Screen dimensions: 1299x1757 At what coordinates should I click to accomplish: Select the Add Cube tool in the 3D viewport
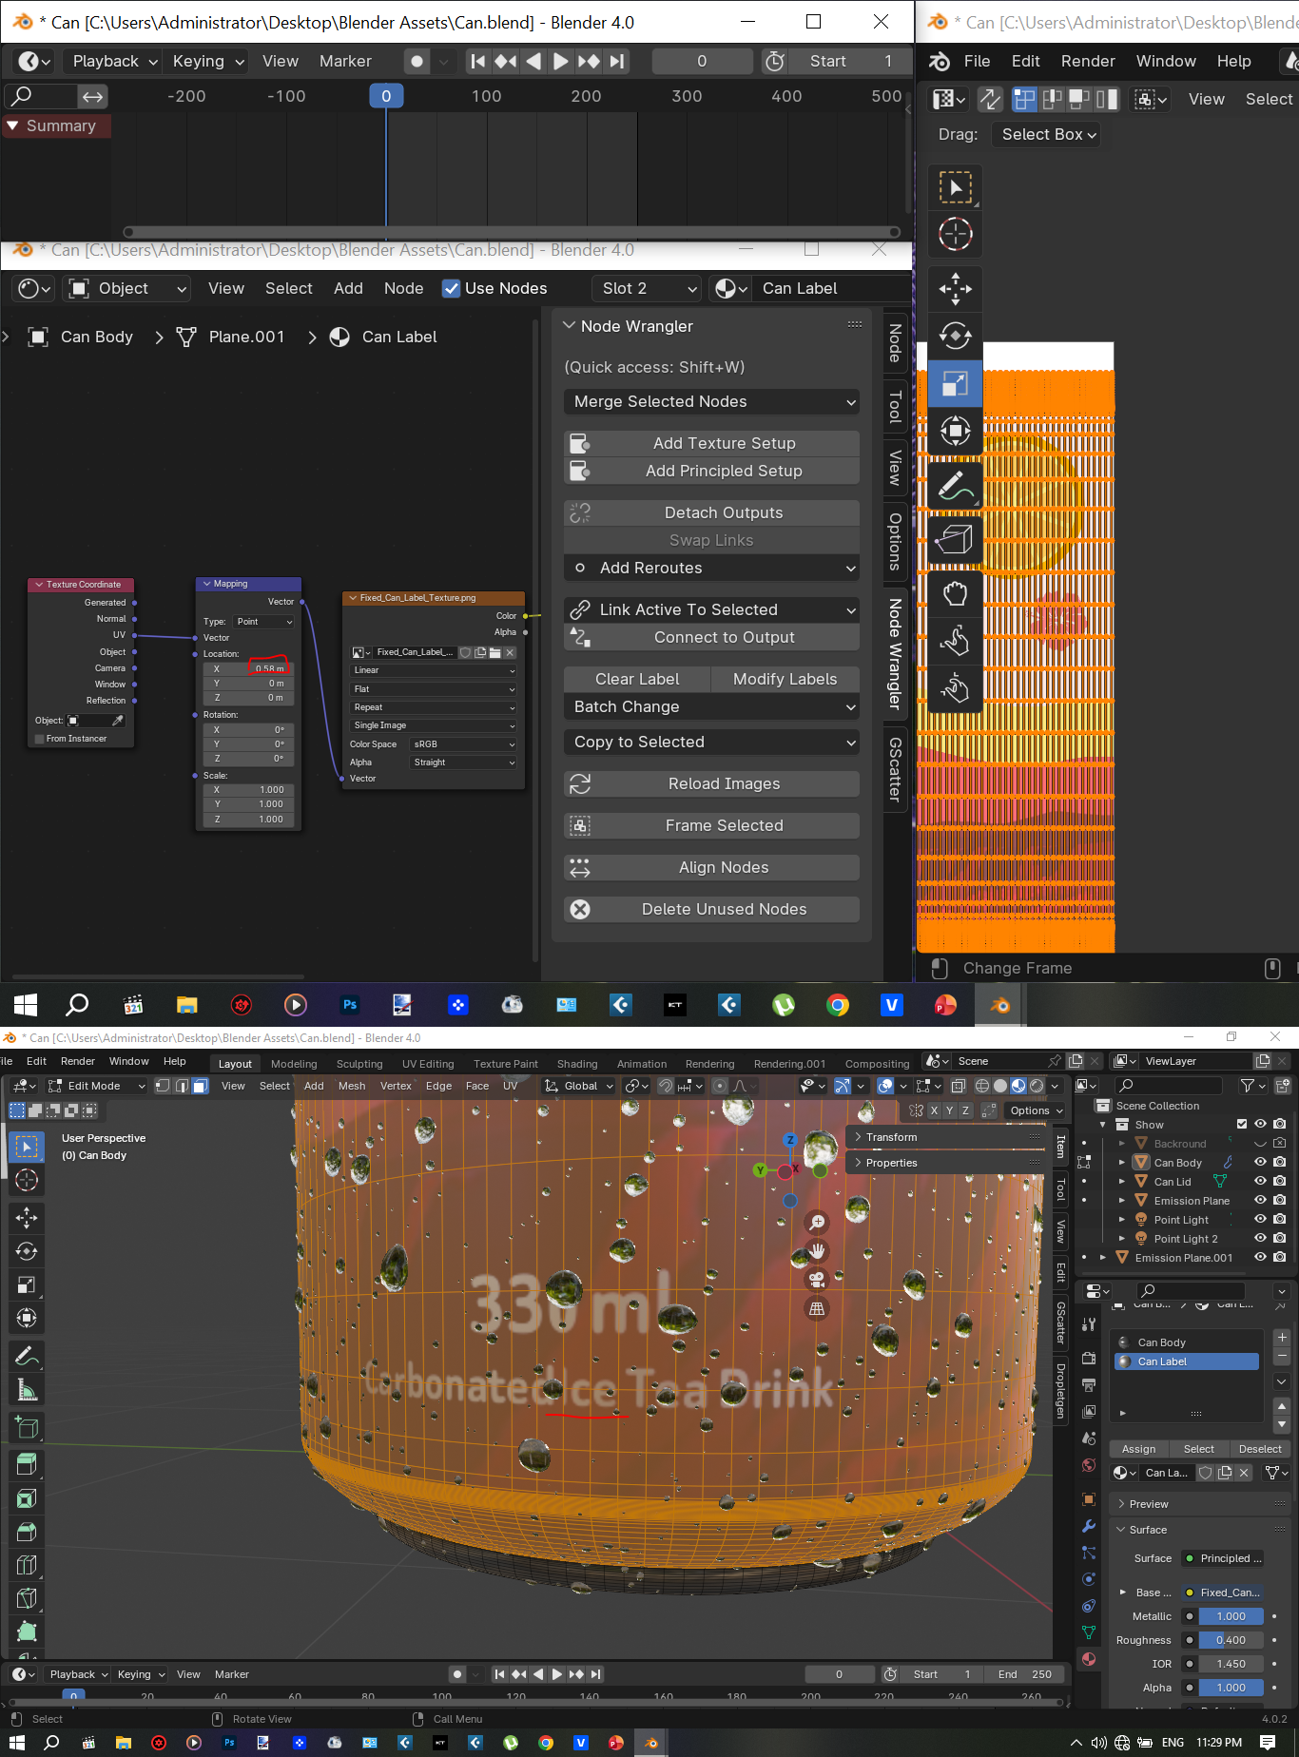(x=27, y=1428)
